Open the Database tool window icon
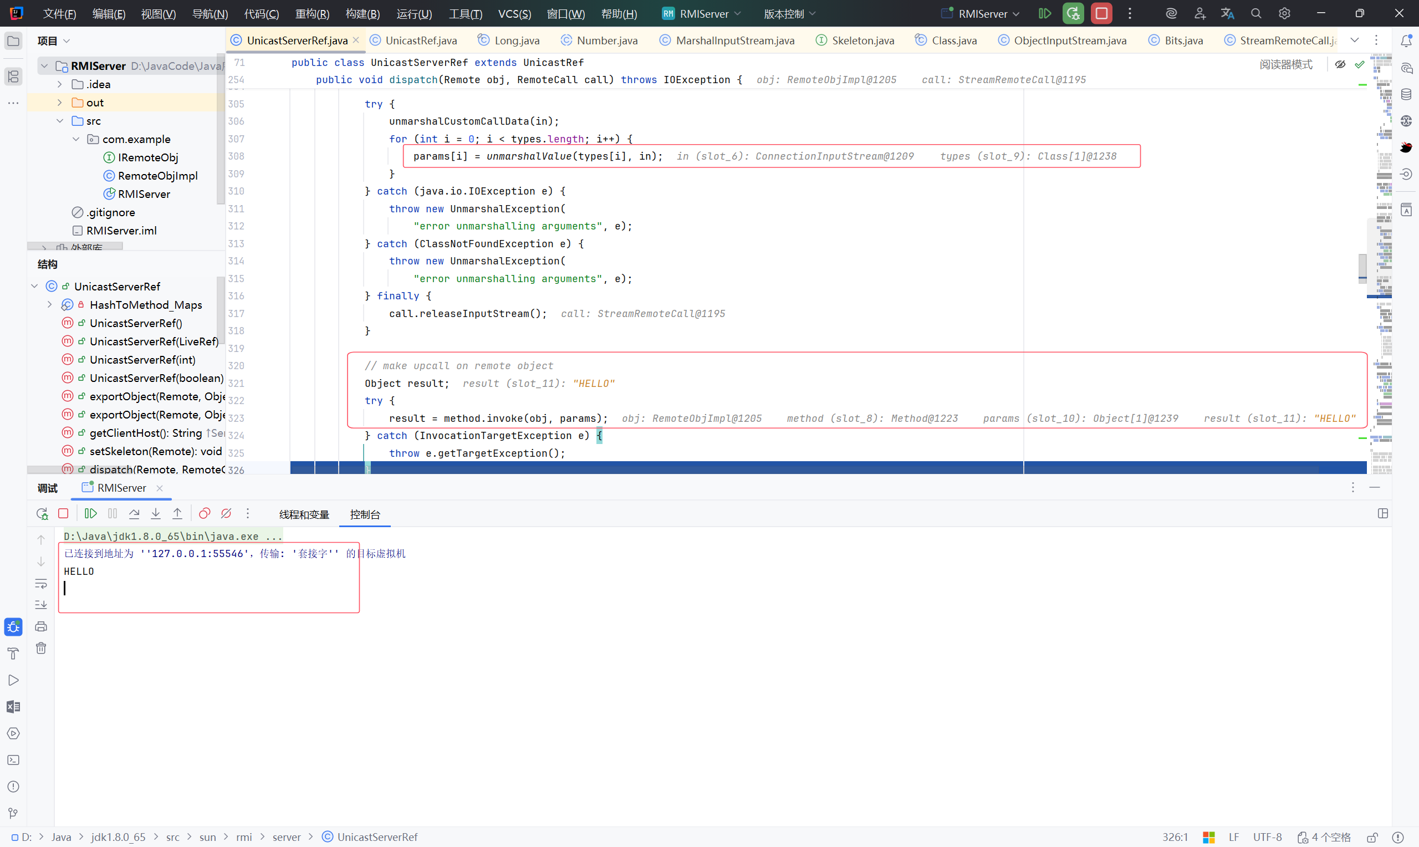This screenshot has height=847, width=1419. (1406, 94)
